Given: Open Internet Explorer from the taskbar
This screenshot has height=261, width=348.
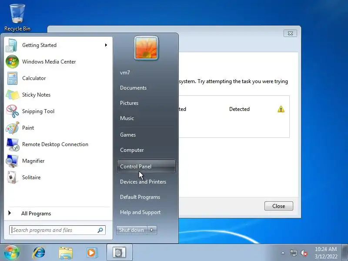Looking at the screenshot, I should [39, 253].
